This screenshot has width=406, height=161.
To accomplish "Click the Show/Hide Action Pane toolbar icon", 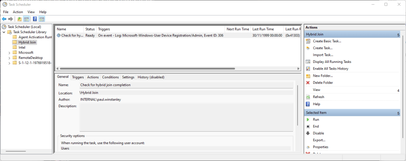I will pos(42,19).
